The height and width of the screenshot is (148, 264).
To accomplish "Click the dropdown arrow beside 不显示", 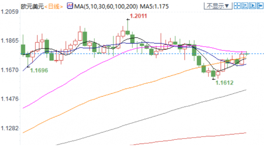I will click(227, 6).
